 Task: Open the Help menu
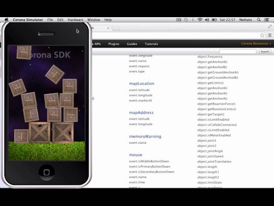coord(108,20)
